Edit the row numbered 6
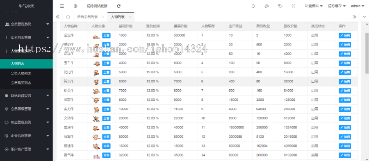 pos(345,82)
